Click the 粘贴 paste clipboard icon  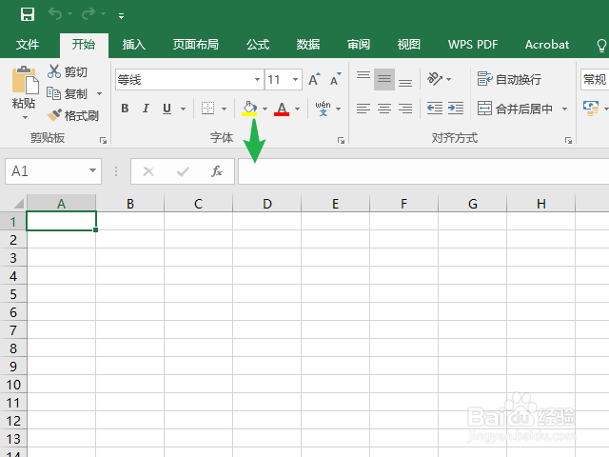[x=25, y=80]
